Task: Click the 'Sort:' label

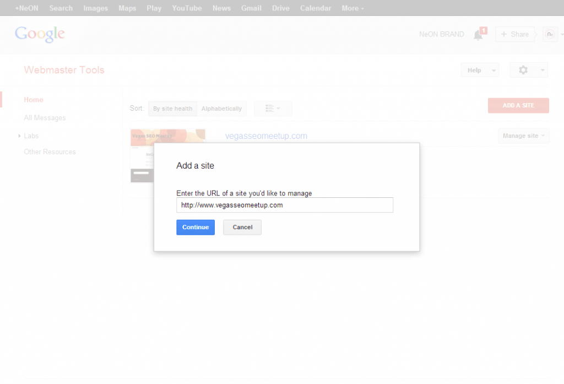Action: coord(137,109)
